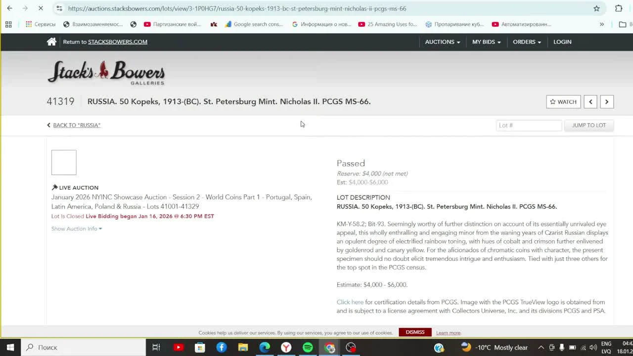Click the apps grid icon on bookmarks bar
633x356 pixels.
pos(8,24)
